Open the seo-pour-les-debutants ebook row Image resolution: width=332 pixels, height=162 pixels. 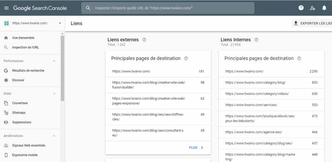271,118
